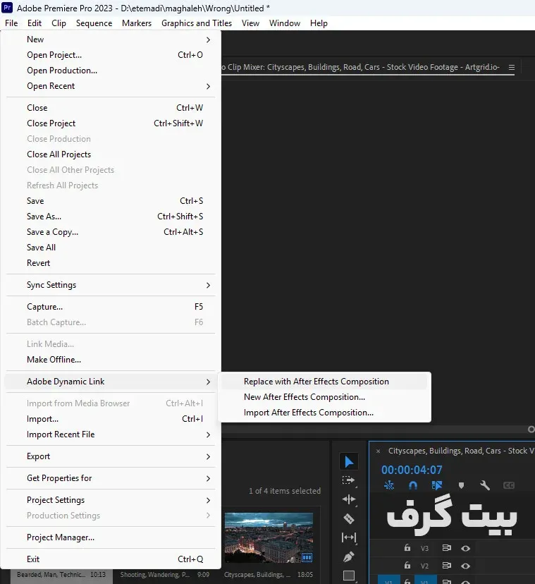Open the File menu
This screenshot has width=535, height=584.
pos(11,23)
